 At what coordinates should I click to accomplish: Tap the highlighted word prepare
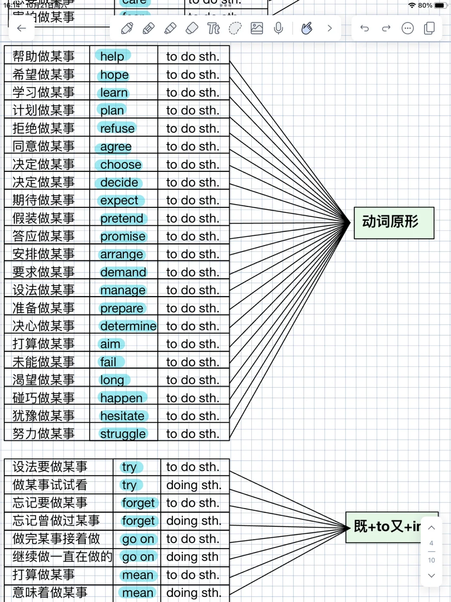122,308
